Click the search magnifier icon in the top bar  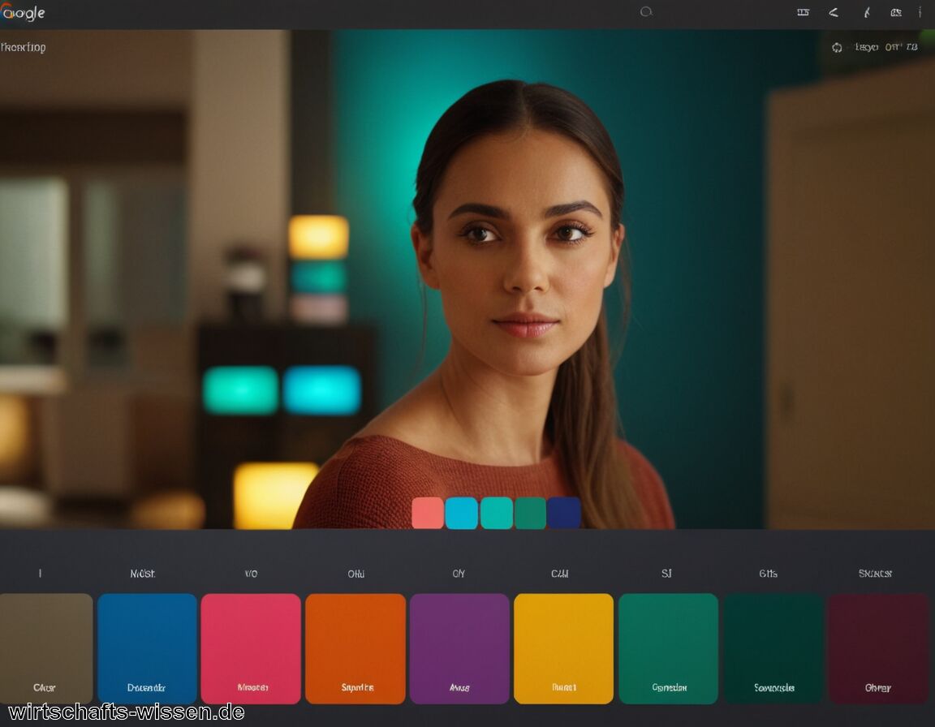coord(646,12)
